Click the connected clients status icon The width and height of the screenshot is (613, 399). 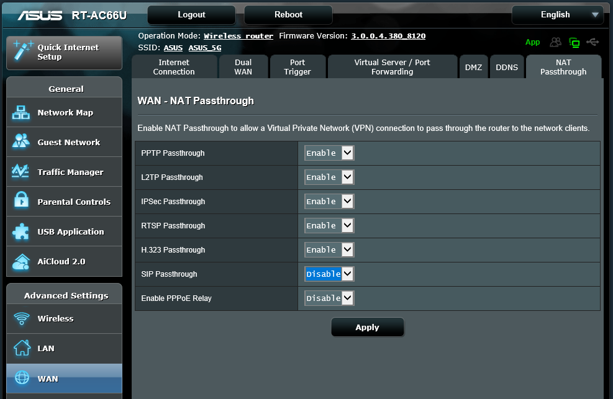point(556,42)
